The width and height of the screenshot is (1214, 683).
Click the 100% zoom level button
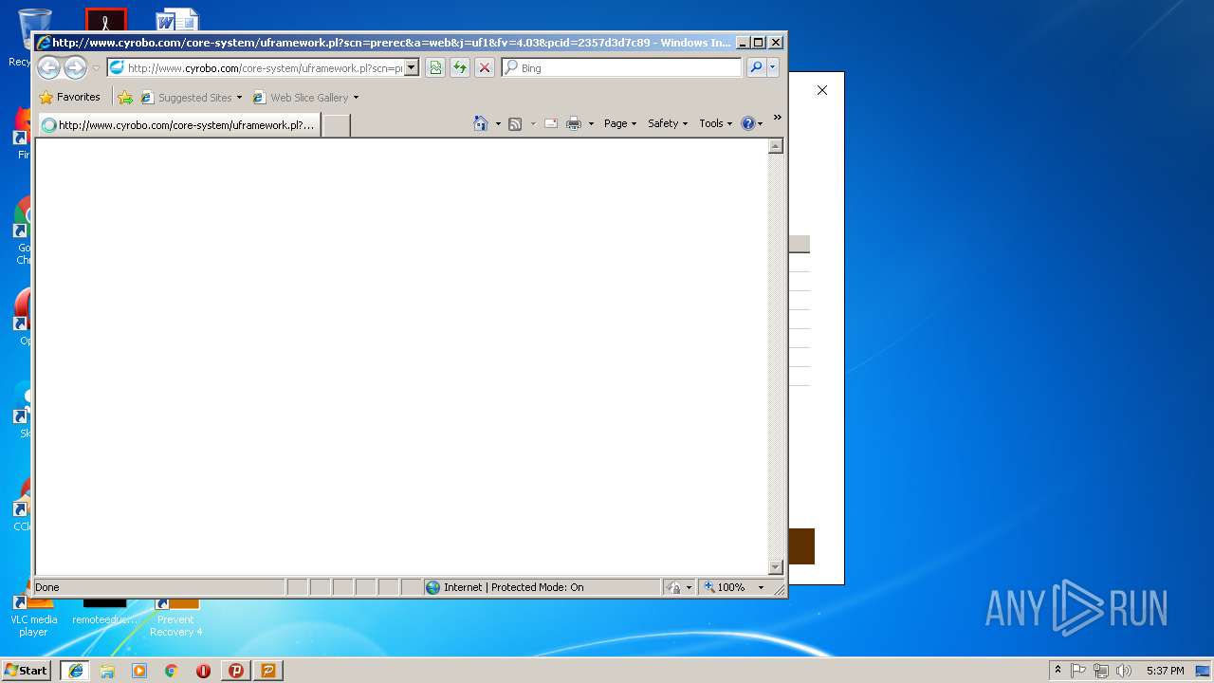coord(725,587)
